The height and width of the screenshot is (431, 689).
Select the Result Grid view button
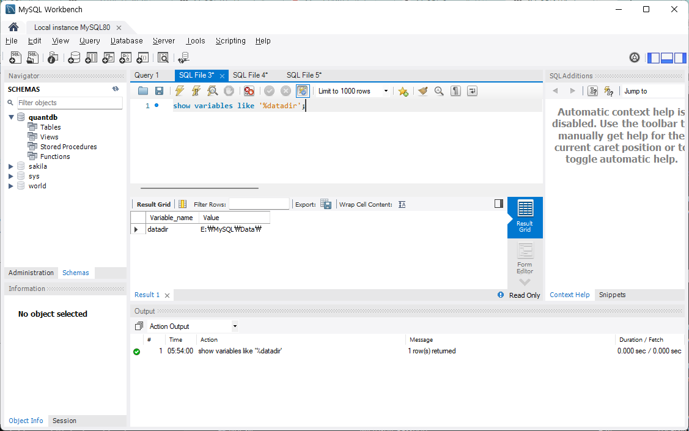(525, 217)
